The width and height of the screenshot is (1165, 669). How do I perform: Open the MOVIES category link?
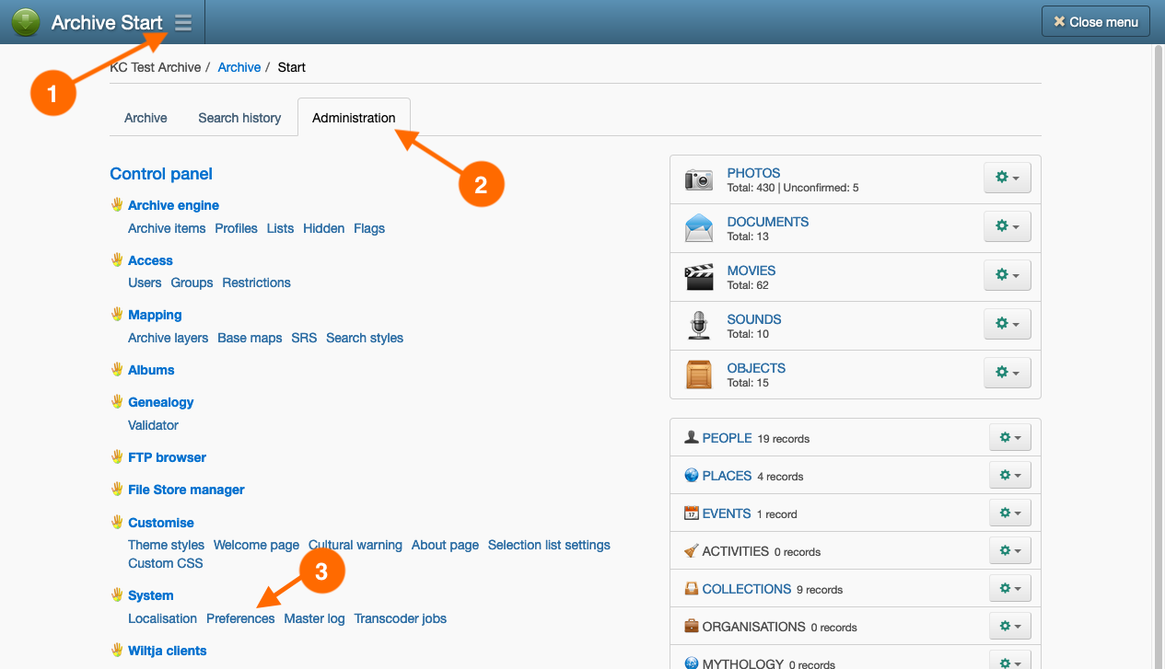tap(751, 271)
